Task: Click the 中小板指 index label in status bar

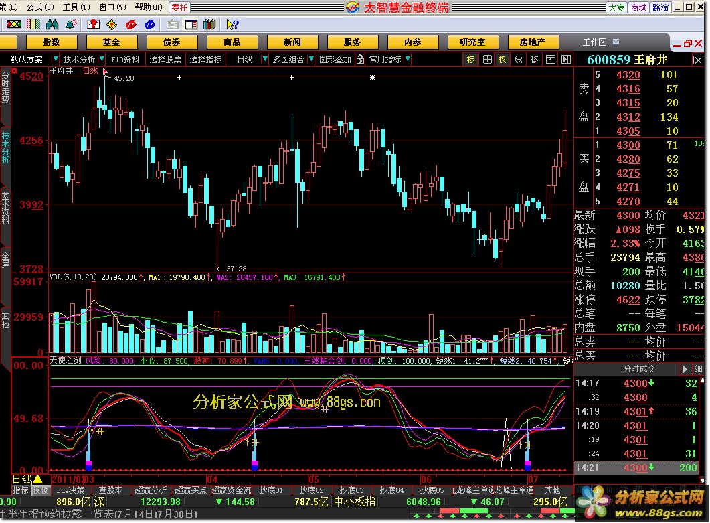Action: (x=355, y=502)
